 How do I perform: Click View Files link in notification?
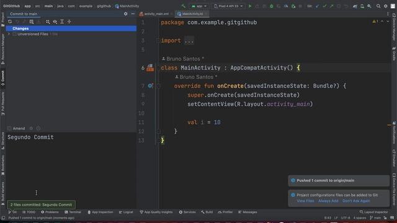coord(305,201)
